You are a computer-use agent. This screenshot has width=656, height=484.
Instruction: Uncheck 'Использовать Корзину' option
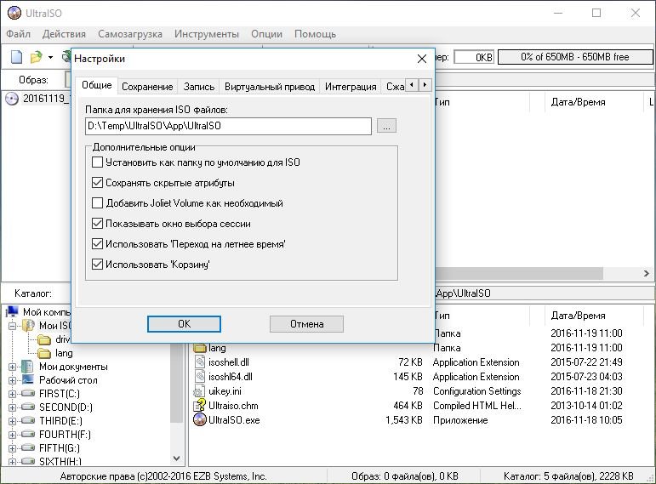coord(97,264)
